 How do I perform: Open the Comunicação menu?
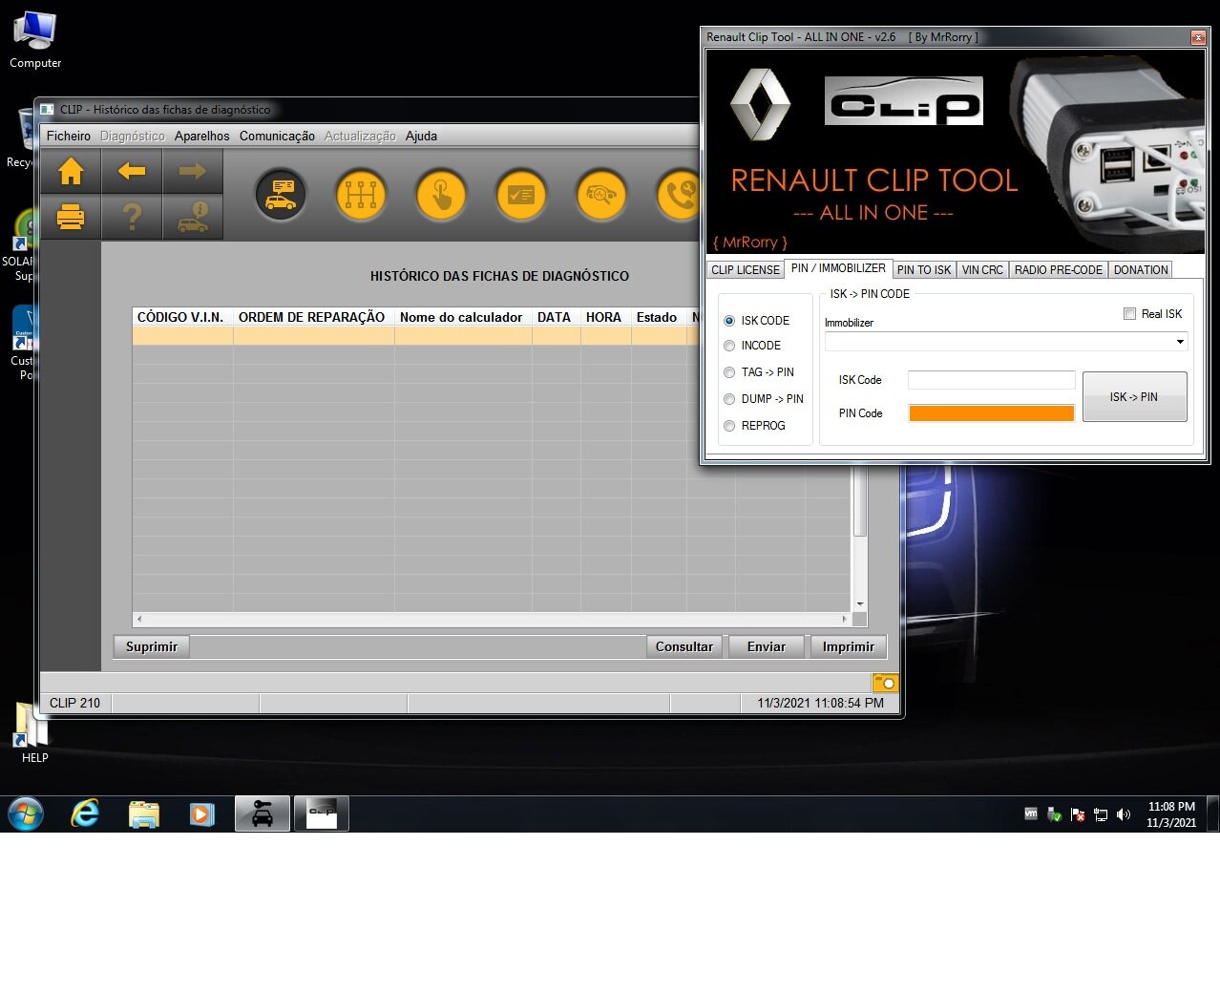(x=277, y=136)
